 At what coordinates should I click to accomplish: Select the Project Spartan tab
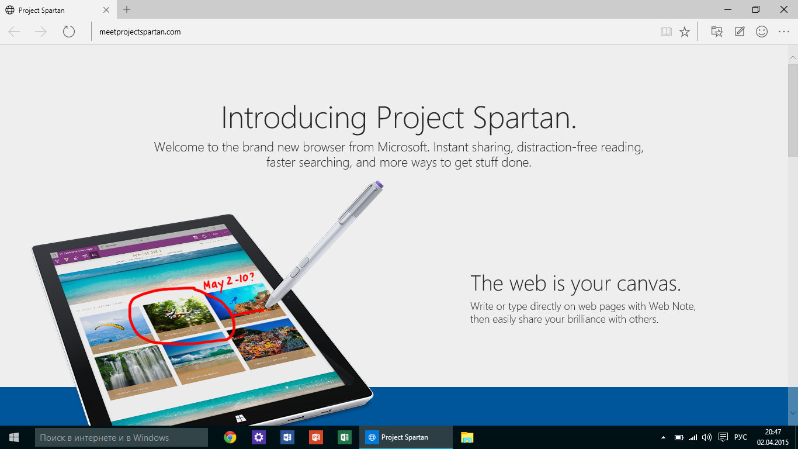pos(57,10)
